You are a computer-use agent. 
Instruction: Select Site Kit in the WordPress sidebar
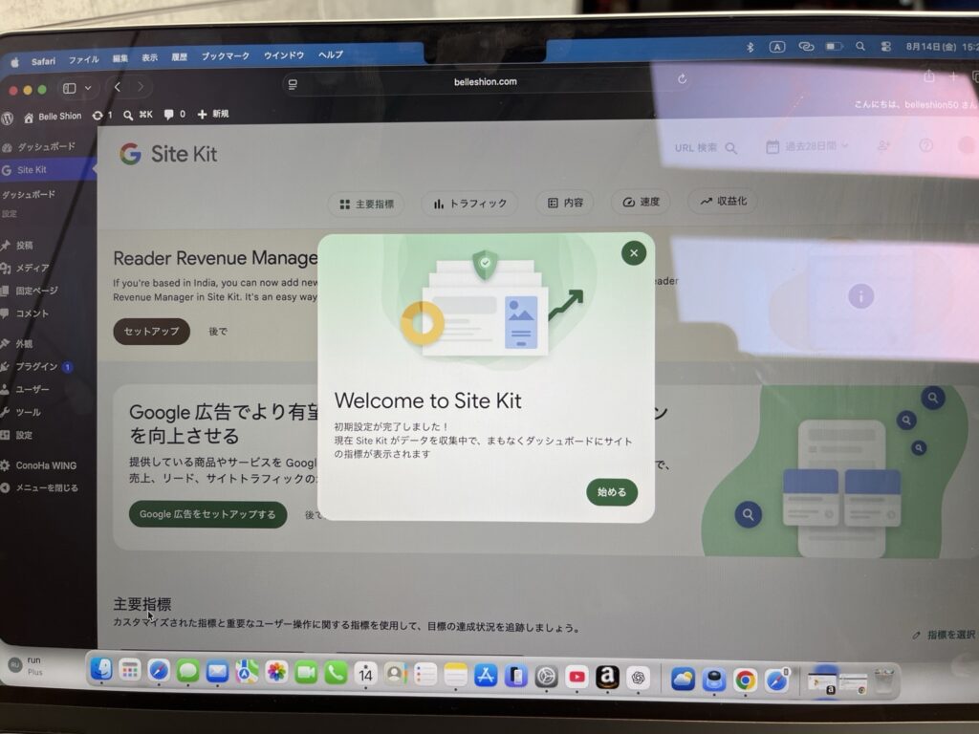coord(48,170)
